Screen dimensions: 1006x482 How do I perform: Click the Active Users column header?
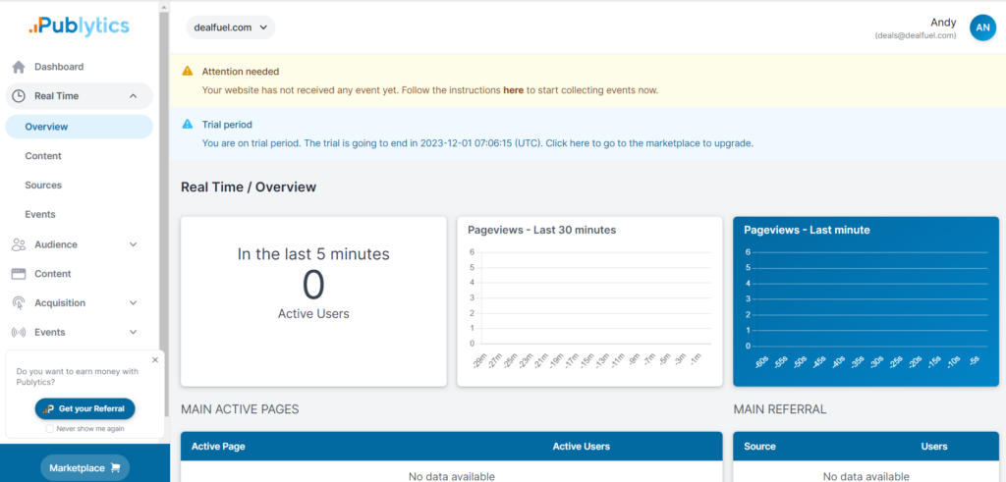[x=582, y=446]
